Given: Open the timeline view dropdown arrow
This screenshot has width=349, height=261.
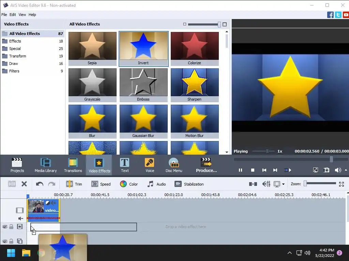Looking at the screenshot, I should point(283,184).
